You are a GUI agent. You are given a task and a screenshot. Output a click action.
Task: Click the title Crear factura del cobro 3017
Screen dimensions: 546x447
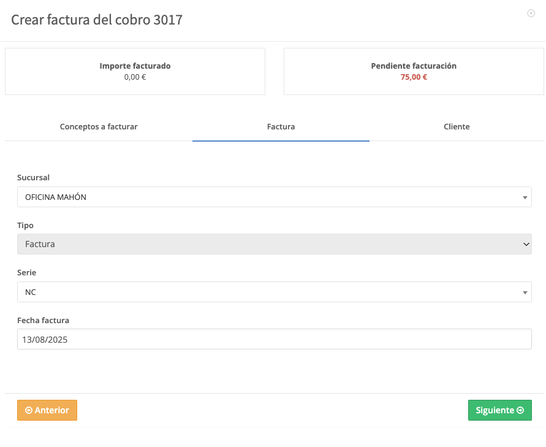(97, 20)
